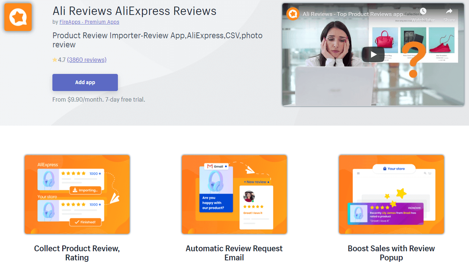Click the From $9.90/month pricing text

pyautogui.click(x=99, y=99)
